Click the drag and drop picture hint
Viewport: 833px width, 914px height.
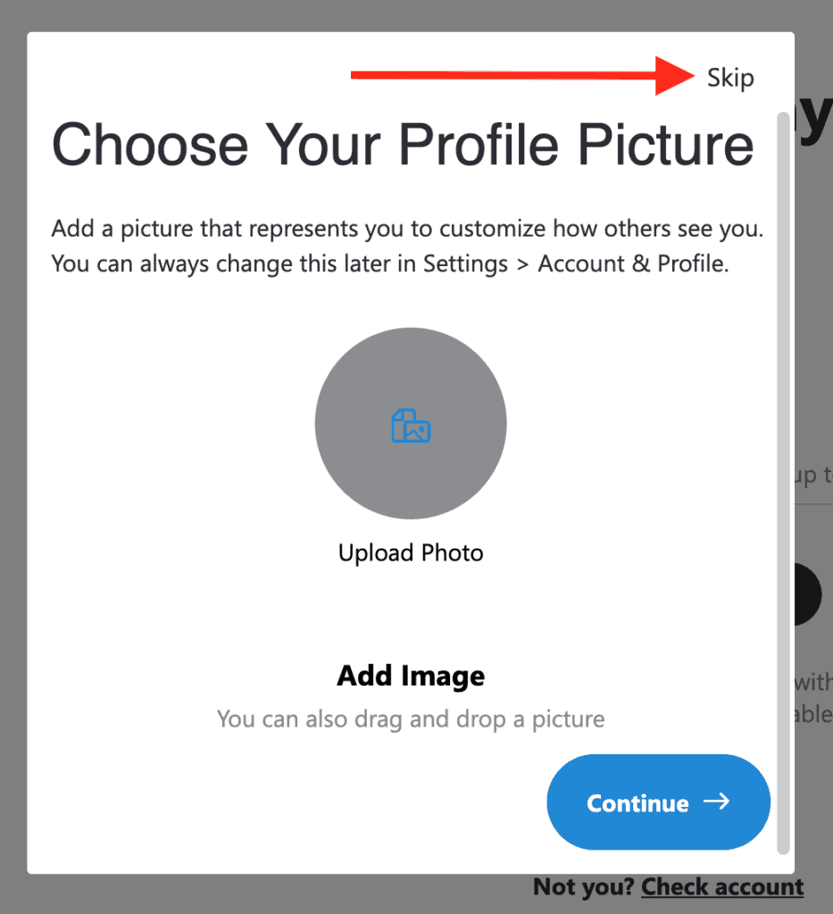[411, 719]
